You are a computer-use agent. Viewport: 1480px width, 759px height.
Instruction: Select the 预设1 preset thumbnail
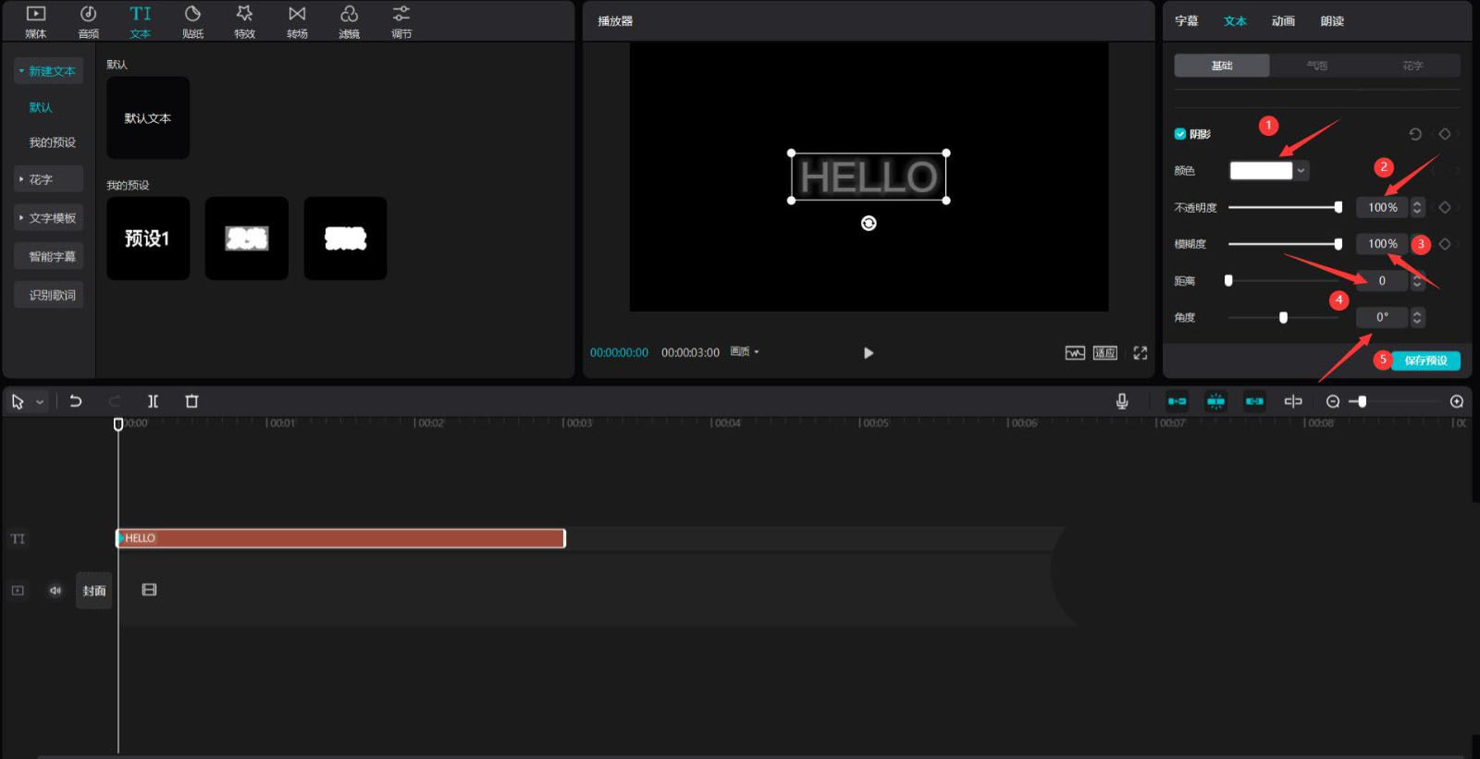148,239
